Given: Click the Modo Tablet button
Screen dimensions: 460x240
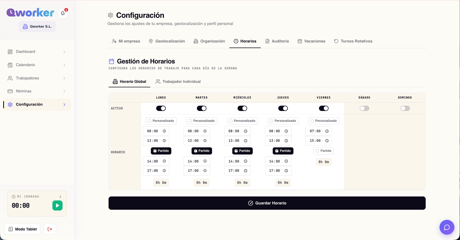Looking at the screenshot, I should 23,229.
